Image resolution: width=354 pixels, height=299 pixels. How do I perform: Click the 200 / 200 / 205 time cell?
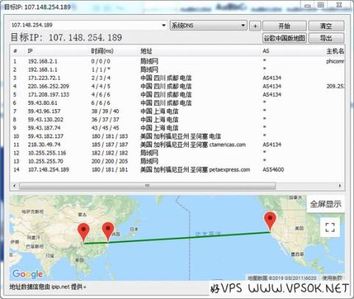click(110, 162)
